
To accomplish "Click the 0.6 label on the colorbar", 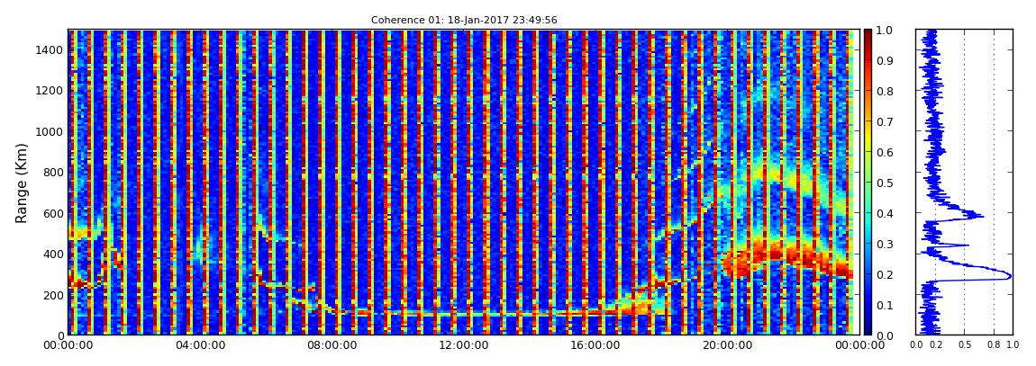I will 886,152.
